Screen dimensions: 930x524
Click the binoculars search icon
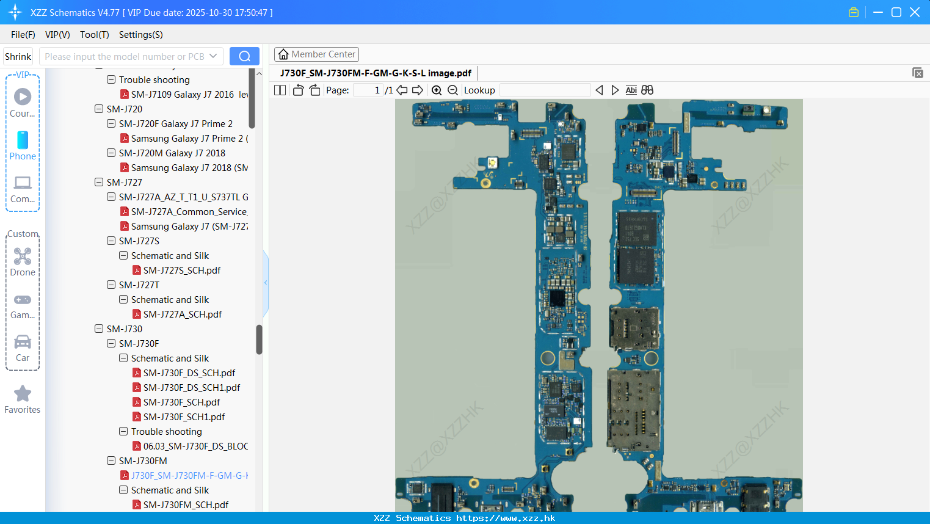[647, 90]
